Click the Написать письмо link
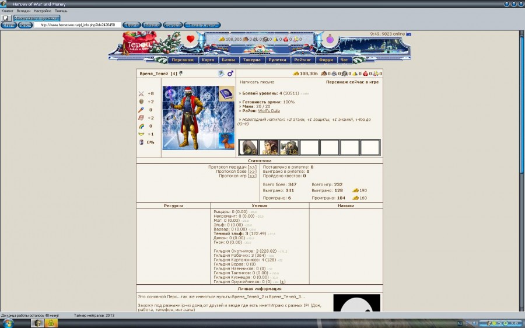This screenshot has height=328, width=525. pos(257,82)
